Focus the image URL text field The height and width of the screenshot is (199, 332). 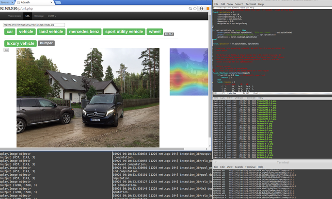click(34, 25)
